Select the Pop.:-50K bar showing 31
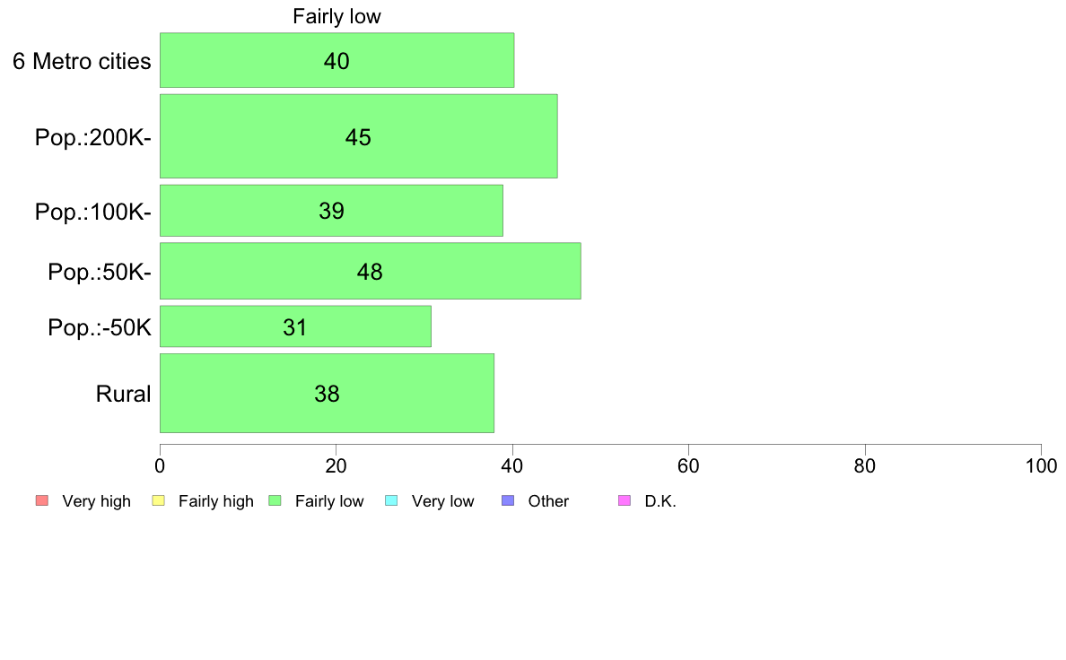This screenshot has width=1066, height=660. pyautogui.click(x=296, y=327)
